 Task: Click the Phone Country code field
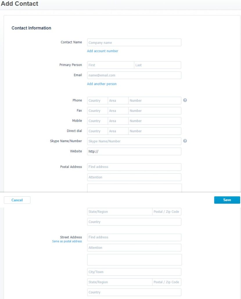pos(97,100)
